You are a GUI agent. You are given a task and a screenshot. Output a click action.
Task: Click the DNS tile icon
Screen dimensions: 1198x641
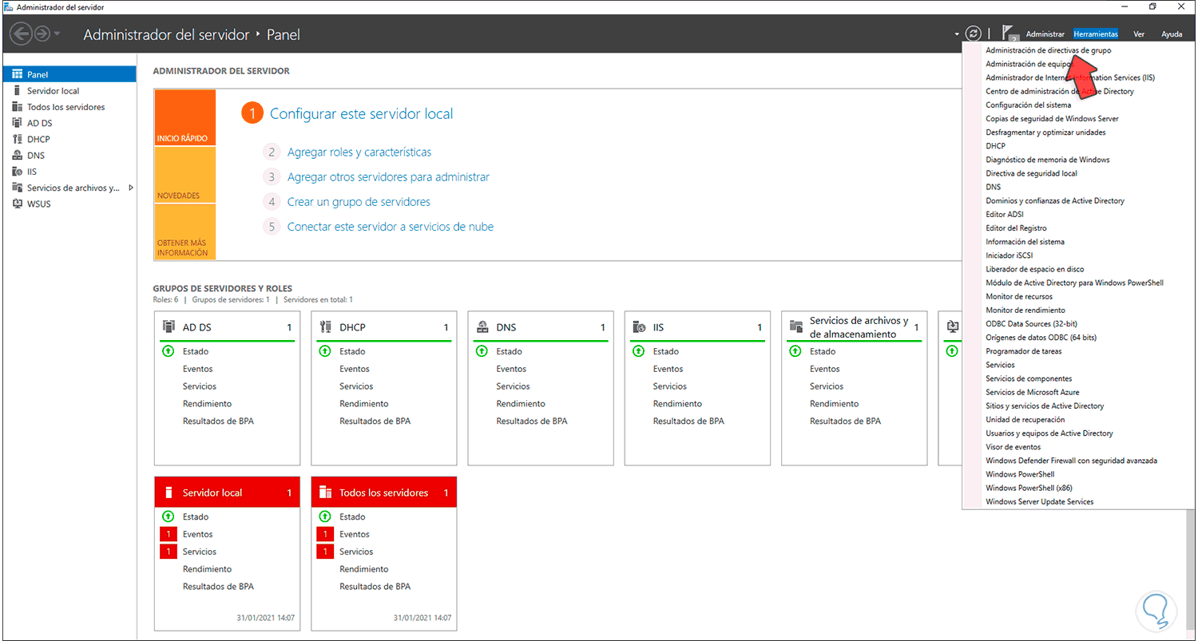pyautogui.click(x=482, y=326)
